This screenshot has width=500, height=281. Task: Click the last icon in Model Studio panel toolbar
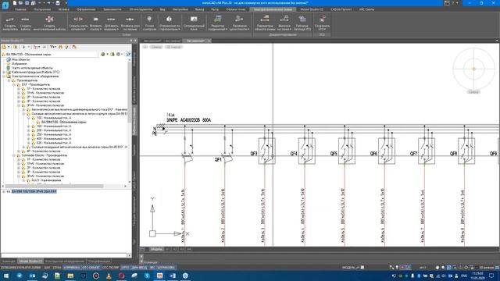pyautogui.click(x=74, y=47)
